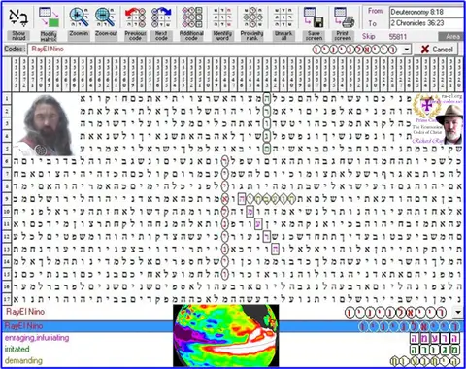Viewport: 466px width, 369px height.
Task: Select the 'irritated' list entry
Action: pyautogui.click(x=17, y=349)
